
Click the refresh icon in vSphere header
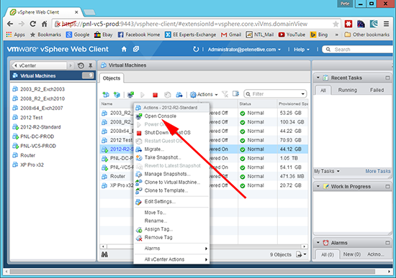pos(196,49)
